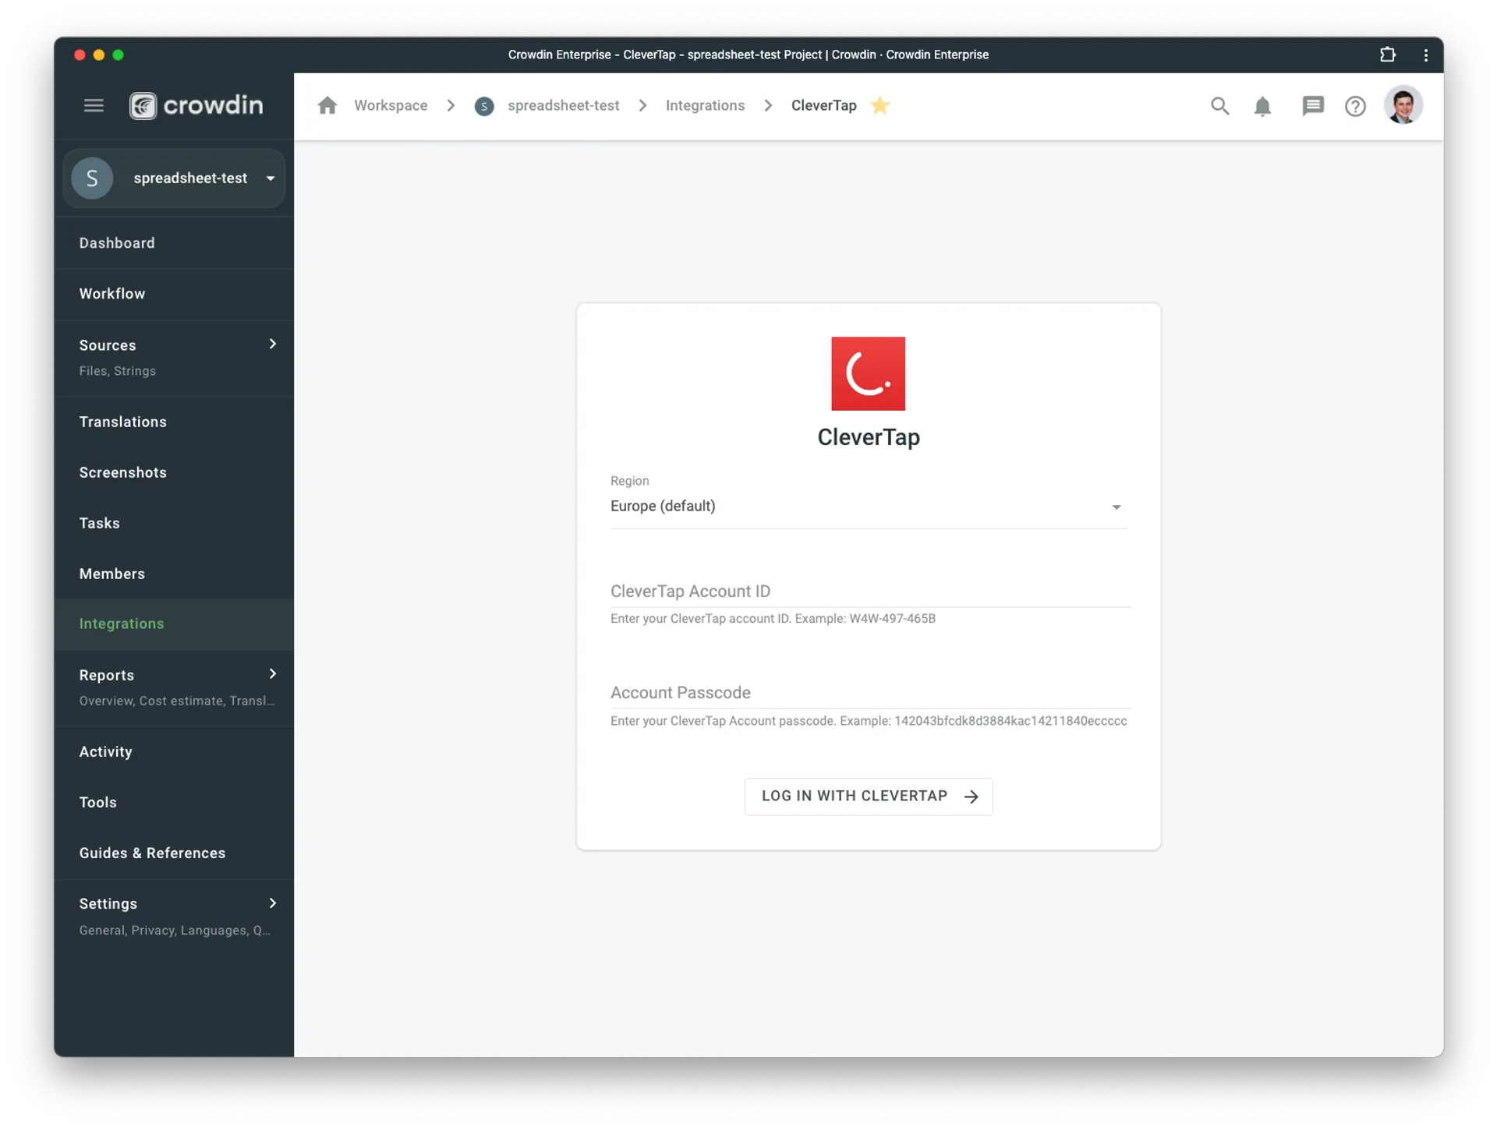1497x1127 pixels.
Task: Focus the CleverTap Account ID field
Action: [x=870, y=592]
